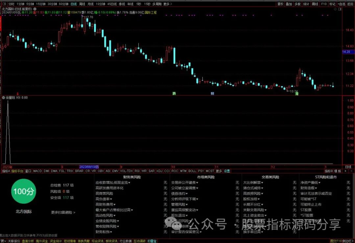Click the window icon at chart top right

[340, 9]
